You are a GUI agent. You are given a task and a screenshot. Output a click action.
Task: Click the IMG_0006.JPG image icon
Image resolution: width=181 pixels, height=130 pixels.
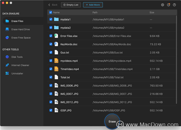pyautogui.click(x=56, y=85)
